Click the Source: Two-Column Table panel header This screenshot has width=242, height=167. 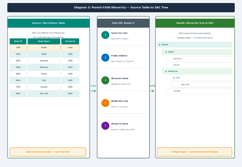pos(49,23)
